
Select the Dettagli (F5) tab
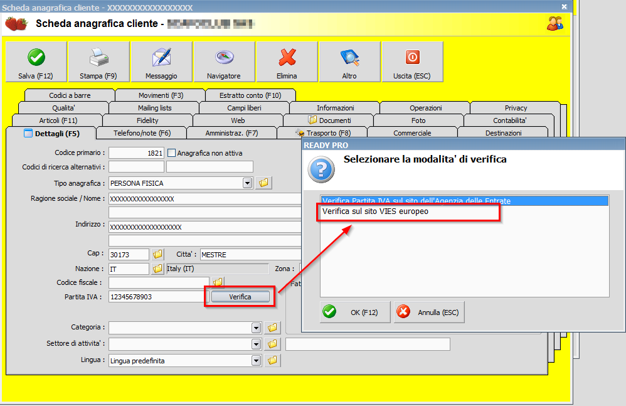tap(51, 133)
